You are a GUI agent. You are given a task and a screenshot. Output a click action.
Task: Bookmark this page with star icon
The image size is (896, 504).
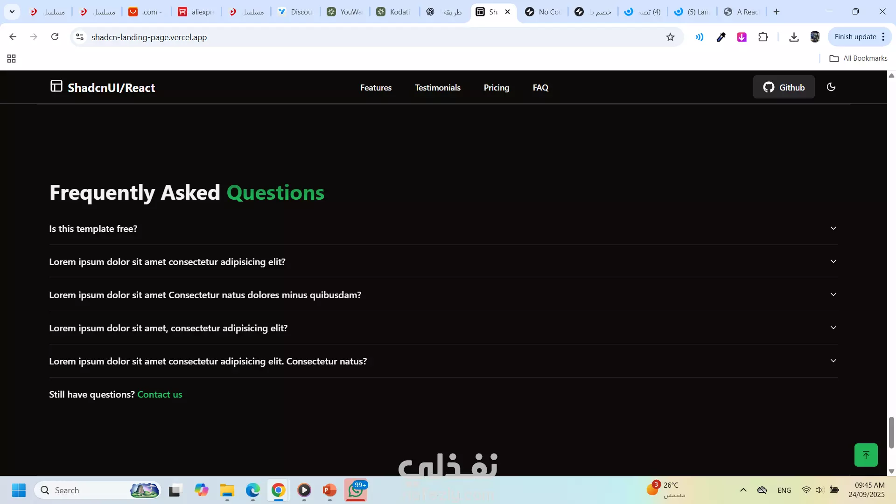click(x=670, y=37)
